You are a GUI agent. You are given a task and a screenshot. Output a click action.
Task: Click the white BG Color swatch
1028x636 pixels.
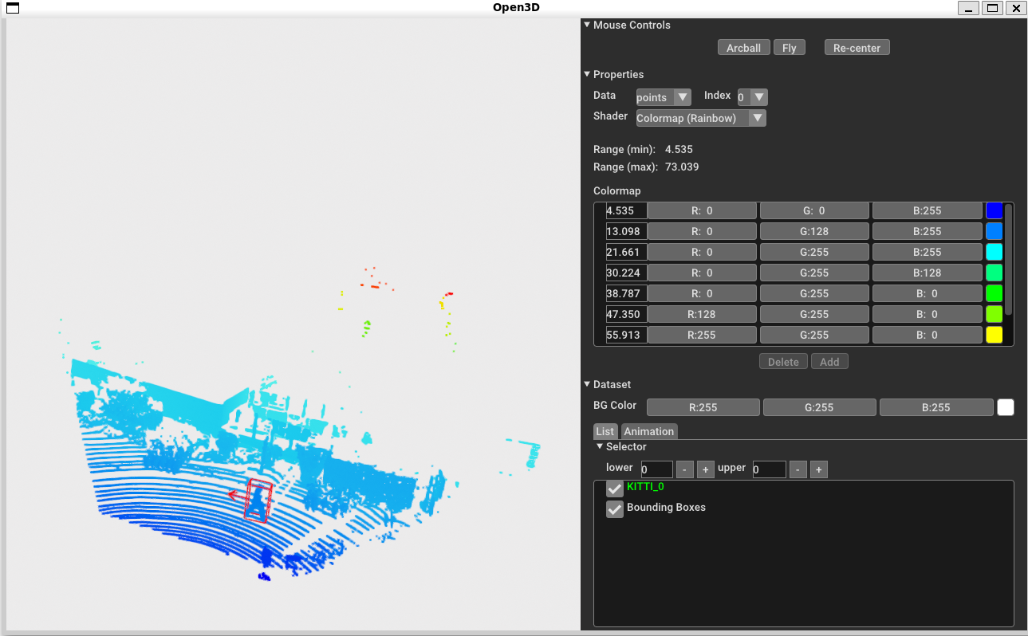click(1005, 407)
